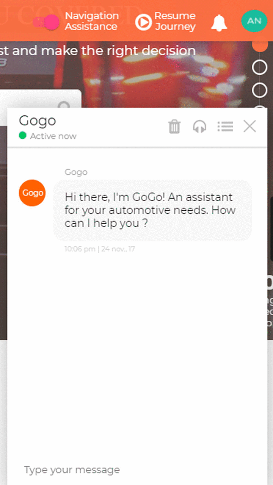Click the Navigation Assistance label
This screenshot has width=273, height=485.
[91, 21]
